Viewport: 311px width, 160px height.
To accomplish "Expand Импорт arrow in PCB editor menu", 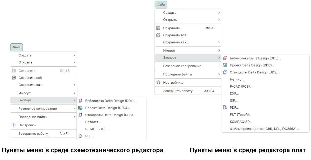I will (219, 51).
